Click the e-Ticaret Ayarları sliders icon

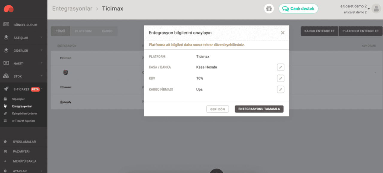[5, 121]
